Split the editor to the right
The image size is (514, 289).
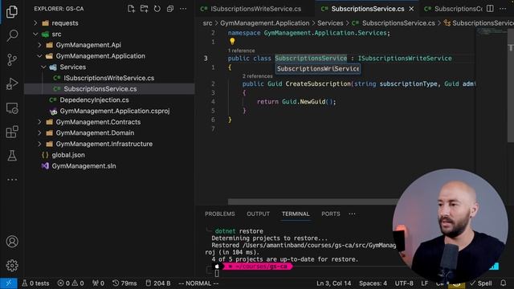[490, 9]
